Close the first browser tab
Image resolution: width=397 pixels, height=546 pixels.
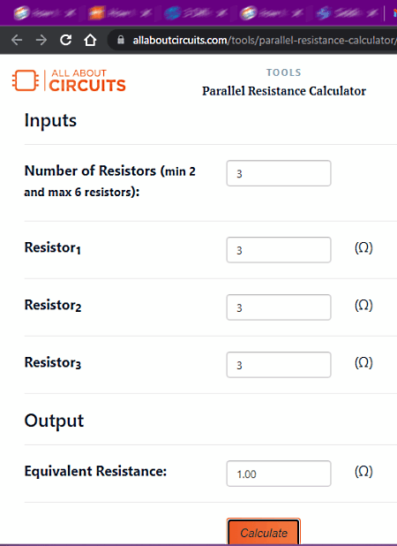coord(71,13)
